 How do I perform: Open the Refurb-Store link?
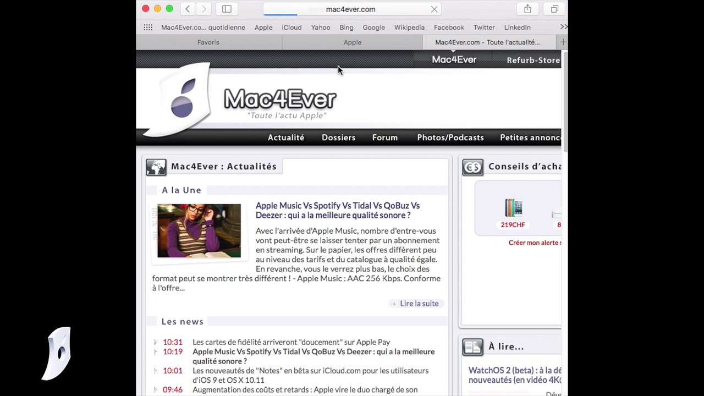[533, 61]
